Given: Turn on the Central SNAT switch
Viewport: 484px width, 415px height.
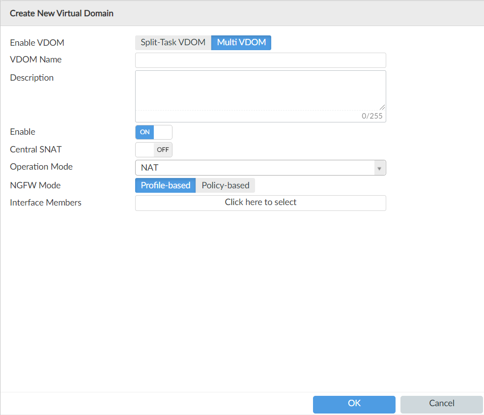Looking at the screenshot, I should point(153,150).
